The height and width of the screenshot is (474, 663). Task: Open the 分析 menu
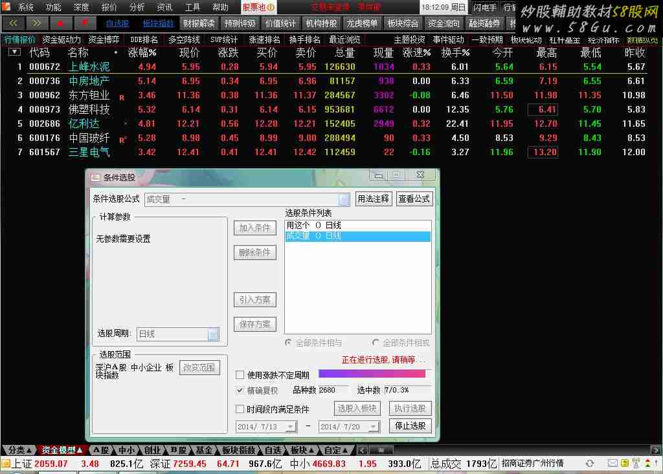click(137, 7)
